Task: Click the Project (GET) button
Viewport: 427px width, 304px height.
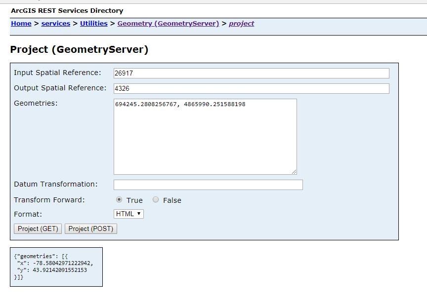Action: [x=38, y=228]
